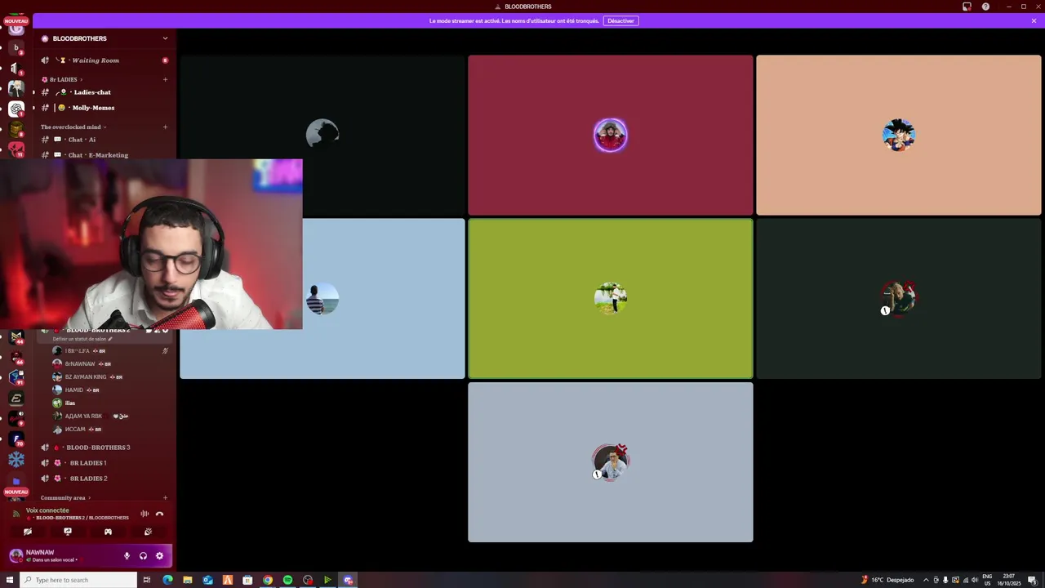Open the Waiting Room voice channel

tap(104, 60)
